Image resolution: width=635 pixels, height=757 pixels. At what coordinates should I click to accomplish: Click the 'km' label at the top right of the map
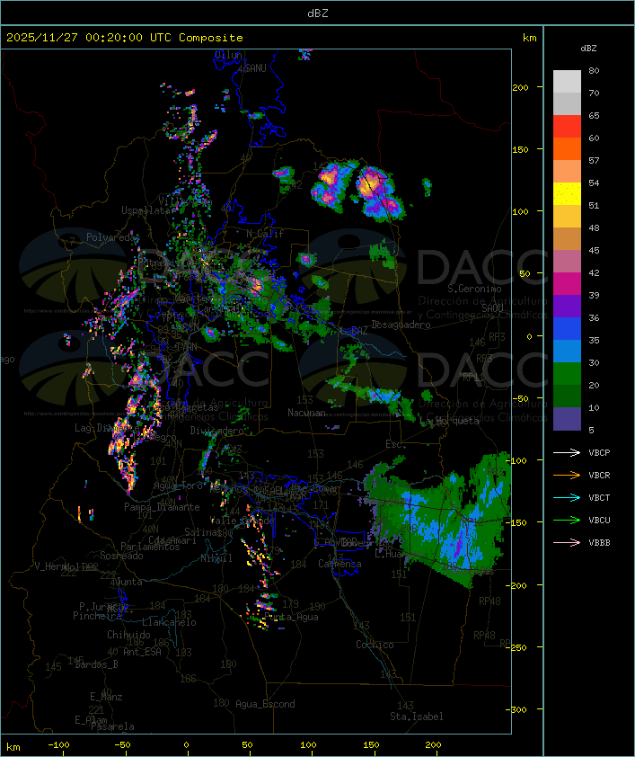pos(529,38)
